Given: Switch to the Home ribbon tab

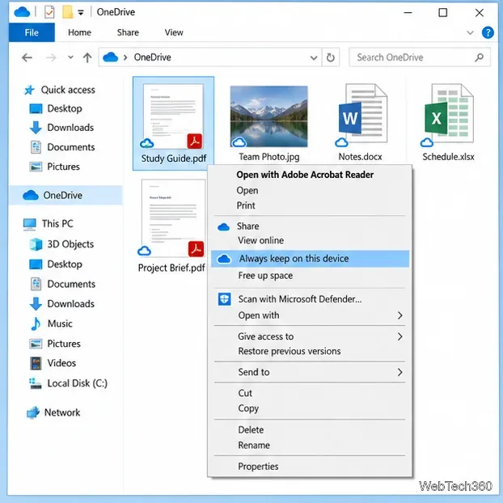Looking at the screenshot, I should [x=79, y=32].
